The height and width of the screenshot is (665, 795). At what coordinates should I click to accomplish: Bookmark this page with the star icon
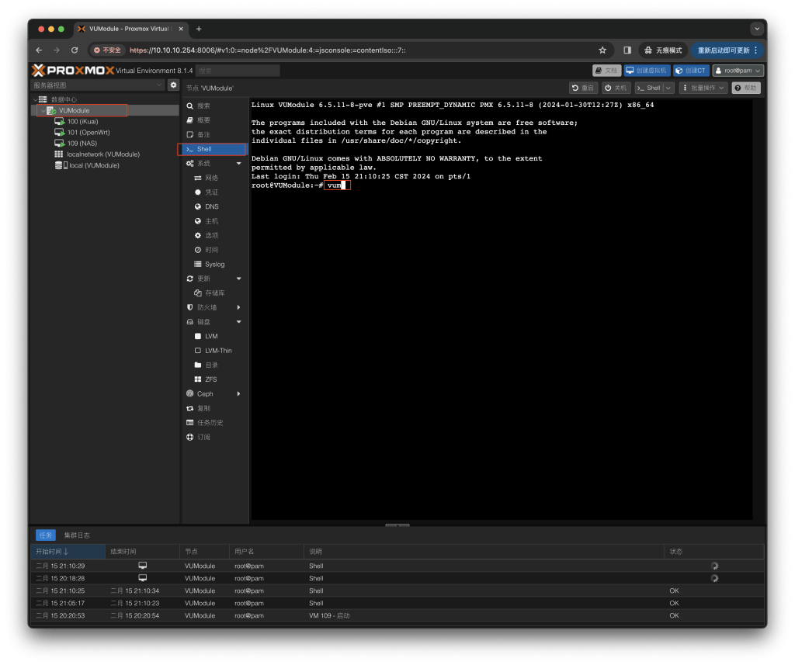pos(602,50)
